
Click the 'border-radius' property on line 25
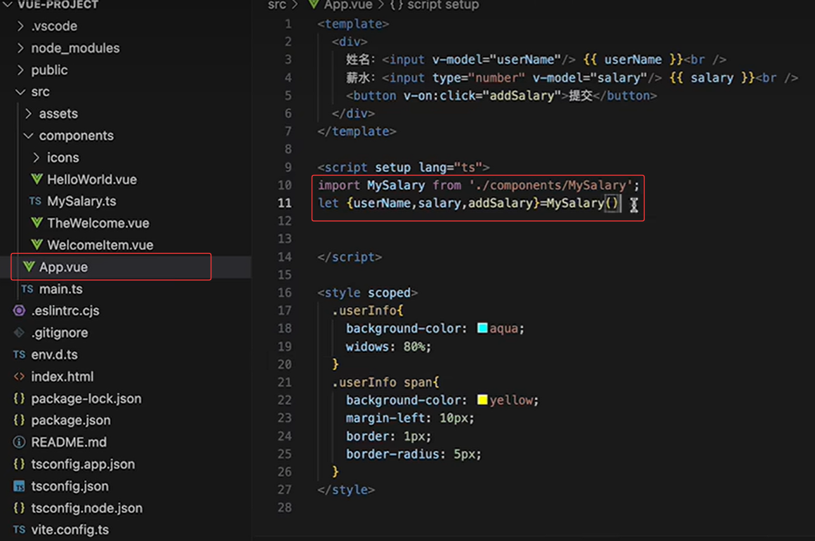392,454
